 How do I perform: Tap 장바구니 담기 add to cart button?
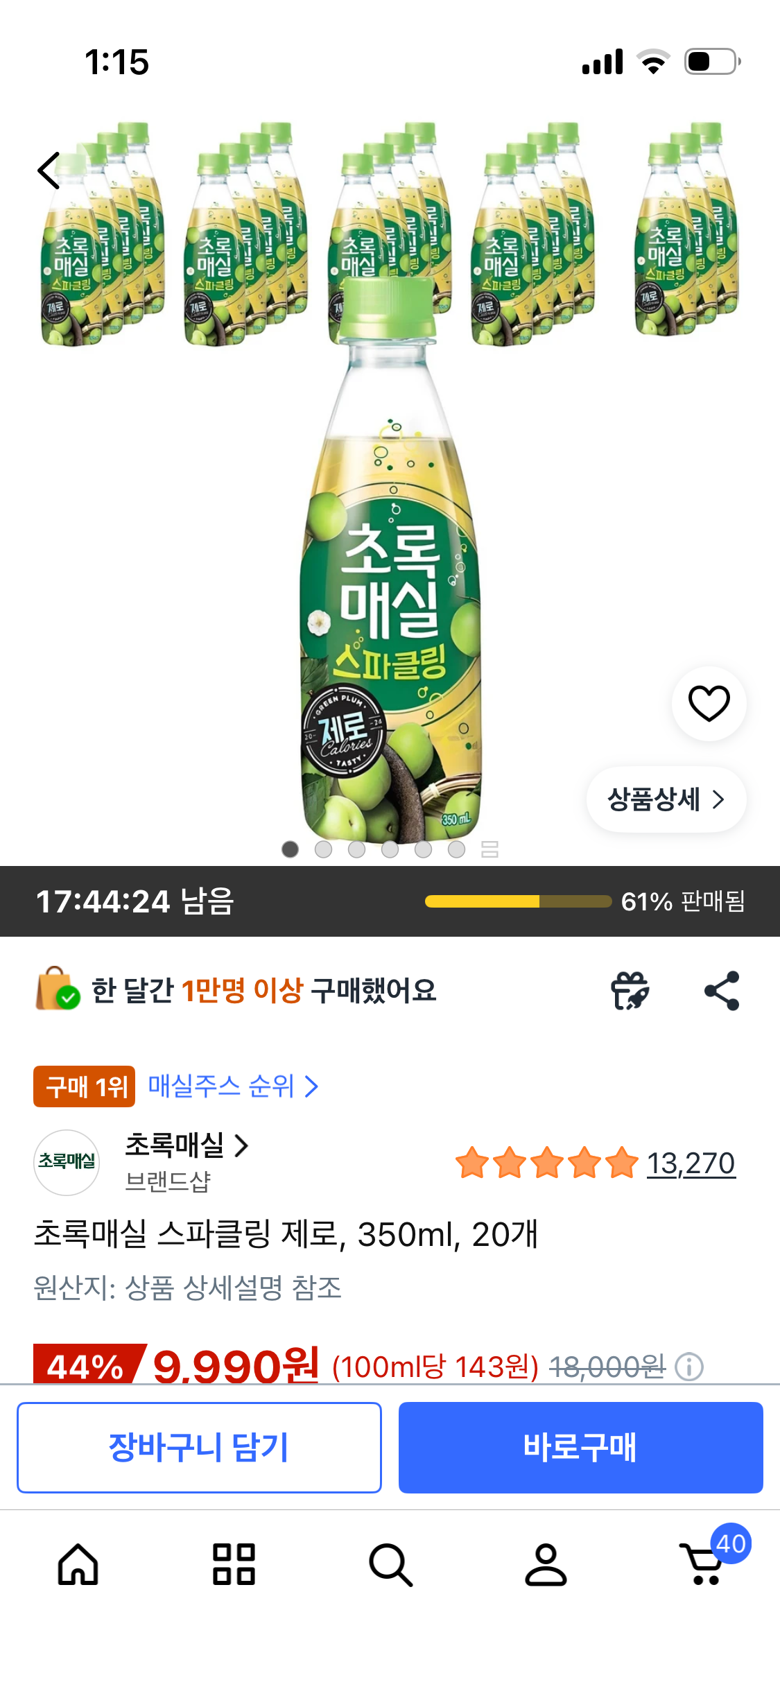click(x=199, y=1447)
